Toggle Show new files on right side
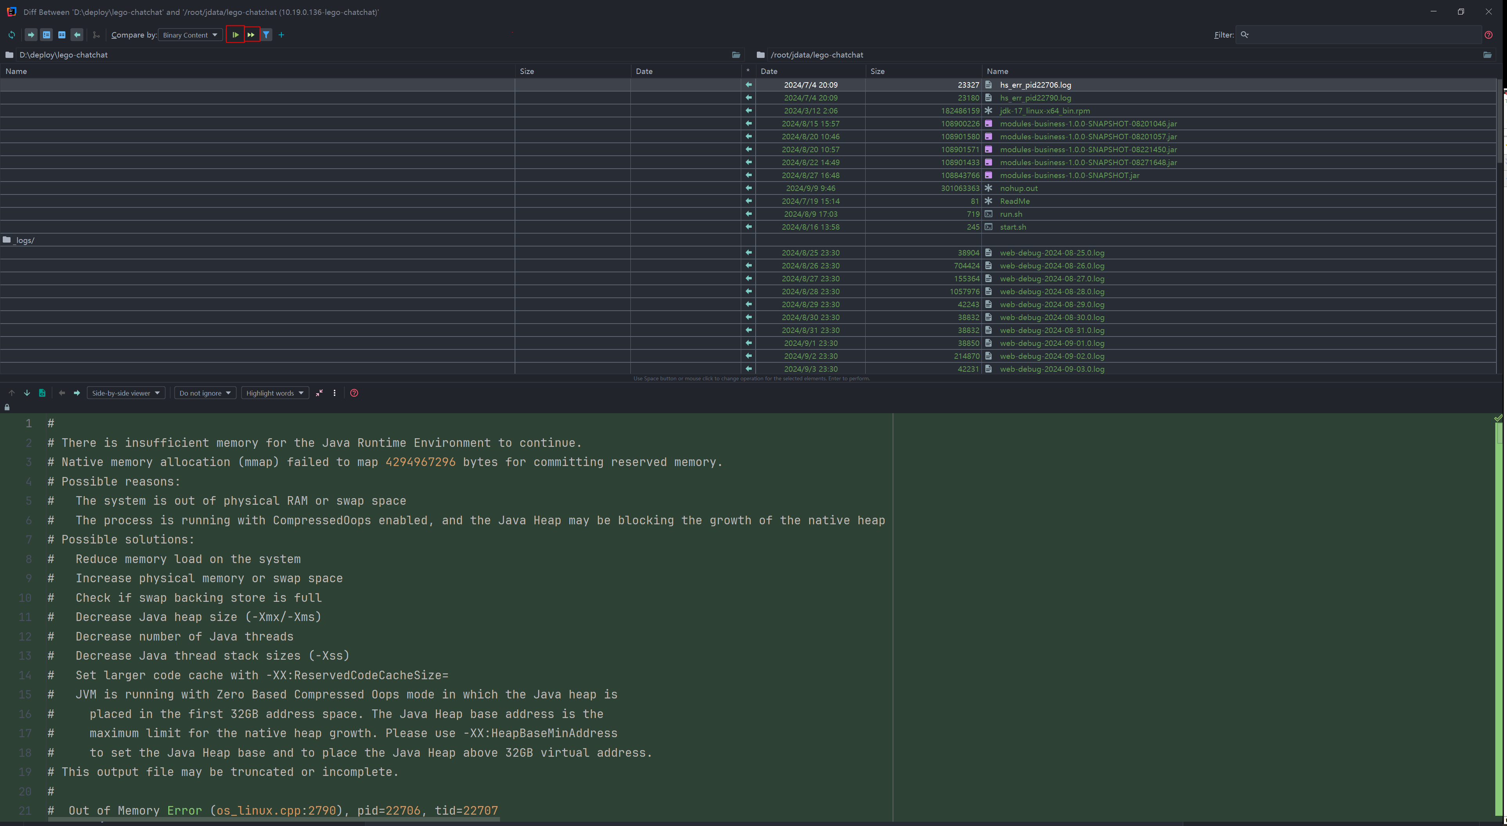Viewport: 1507px width, 826px height. (x=77, y=35)
